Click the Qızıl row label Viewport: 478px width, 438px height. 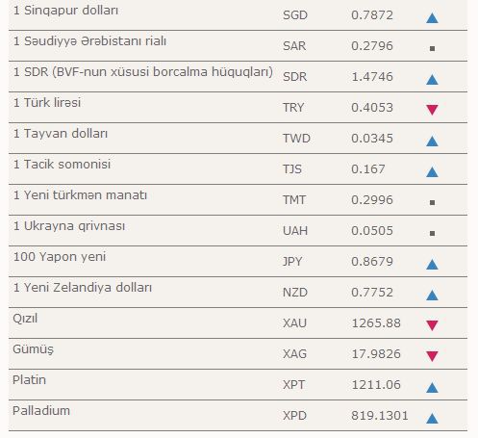(x=25, y=319)
